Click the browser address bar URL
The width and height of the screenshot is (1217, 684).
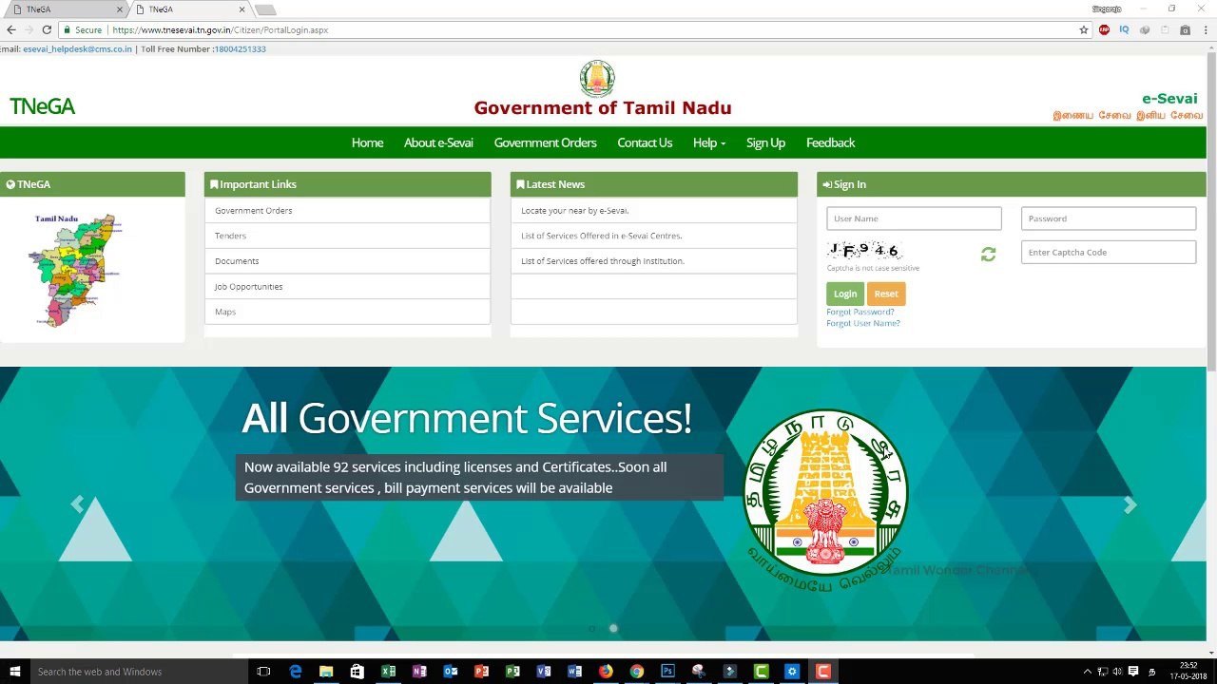[x=220, y=30]
